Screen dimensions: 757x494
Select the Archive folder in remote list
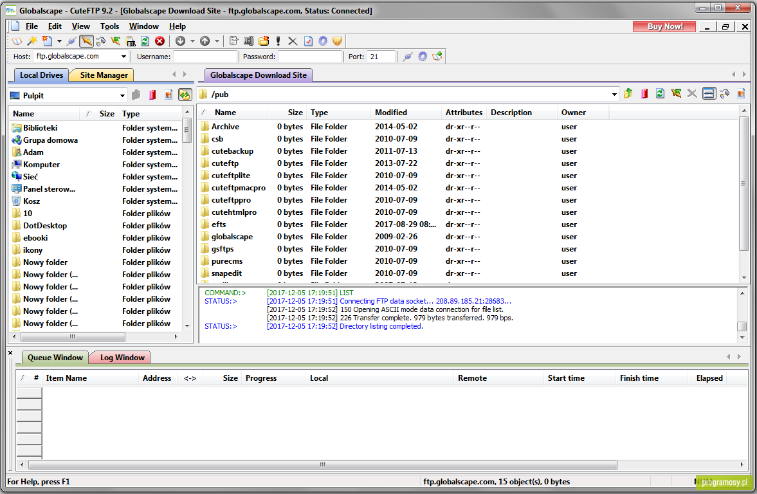point(225,127)
